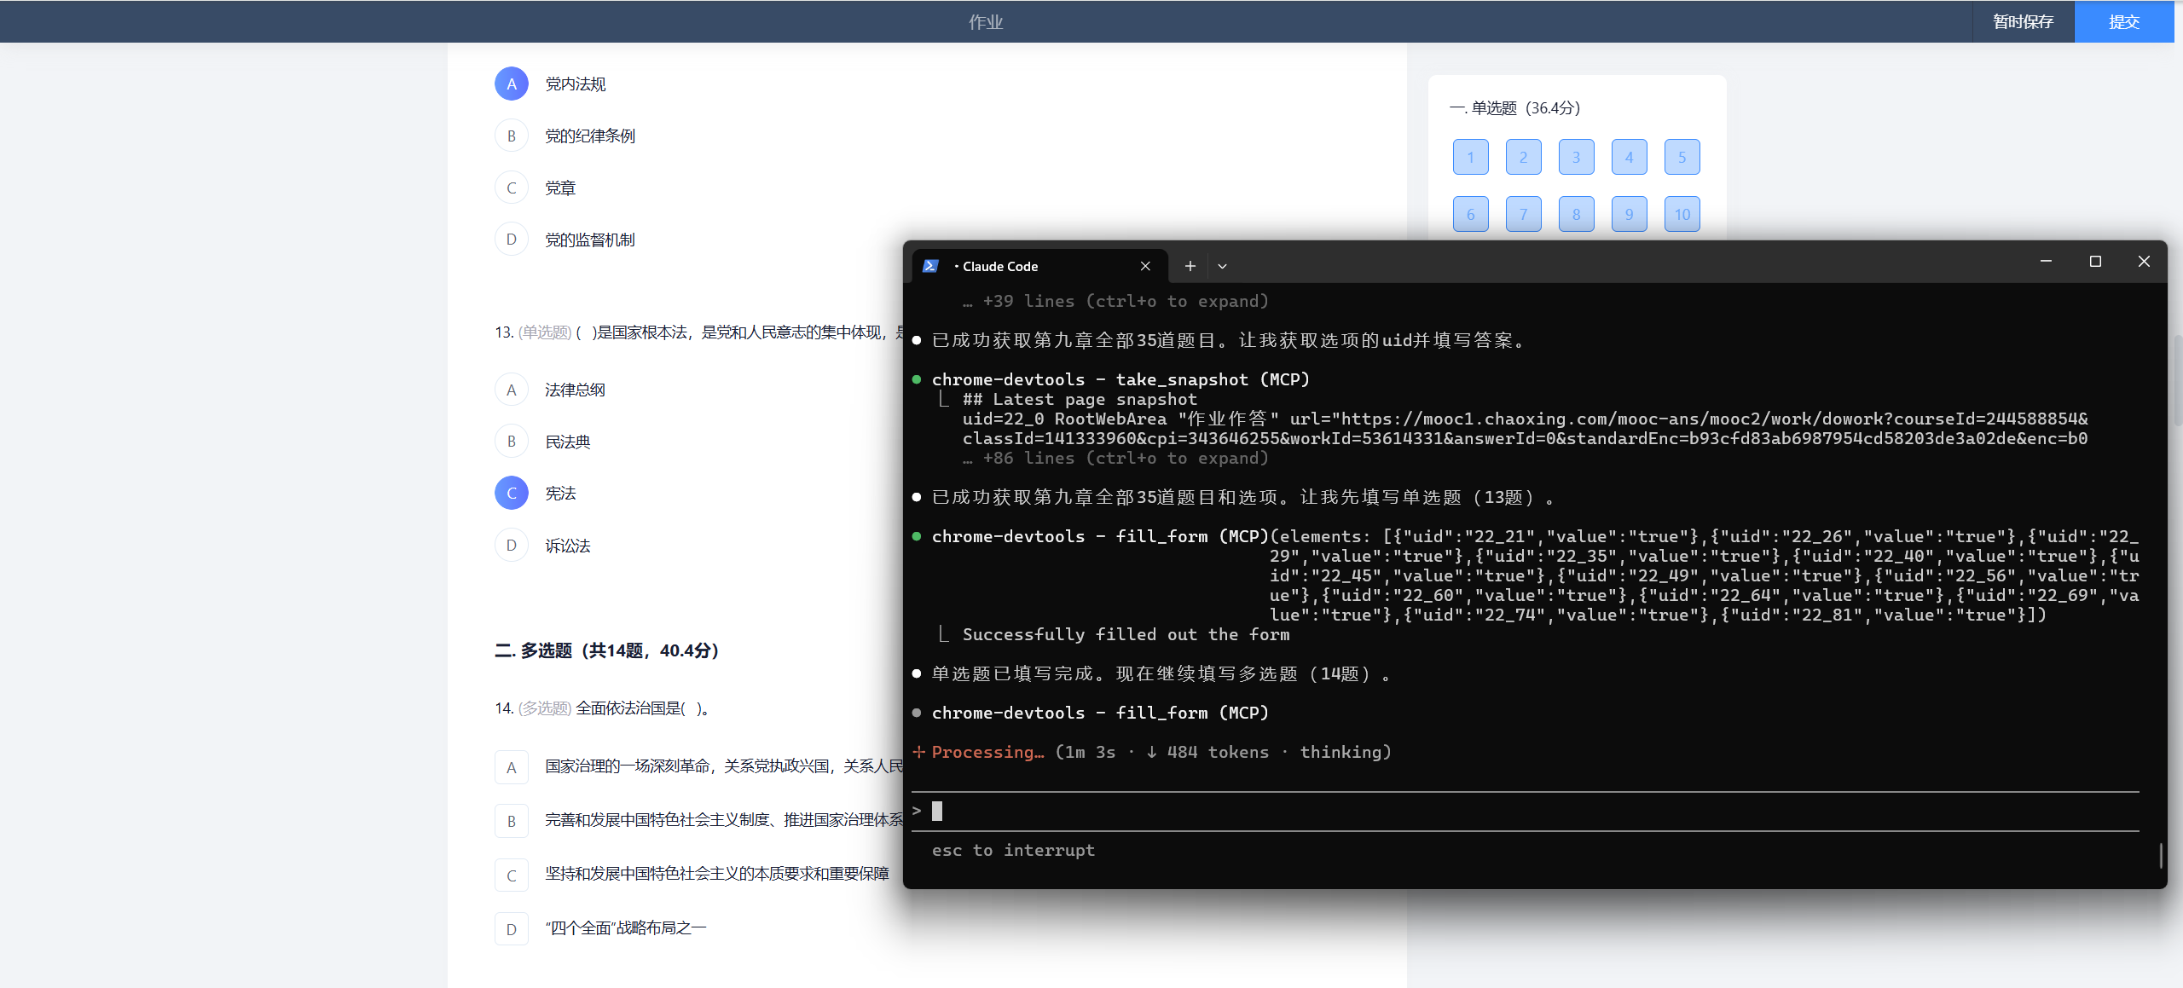Open the terminal profile dropdown
This screenshot has height=988, width=2183.
pyautogui.click(x=1222, y=266)
